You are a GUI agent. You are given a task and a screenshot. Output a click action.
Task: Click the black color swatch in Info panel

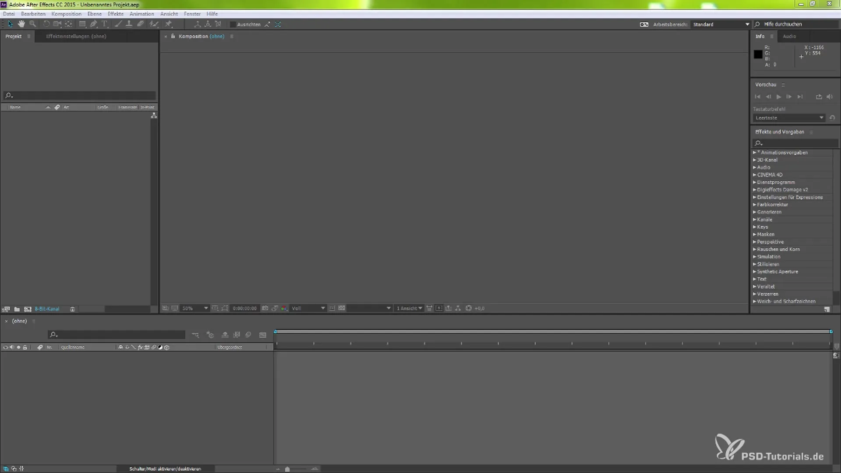pyautogui.click(x=758, y=54)
